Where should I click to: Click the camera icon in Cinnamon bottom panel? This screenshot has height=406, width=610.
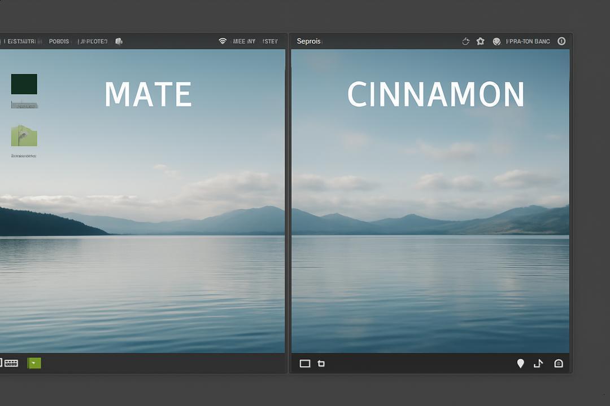(559, 363)
